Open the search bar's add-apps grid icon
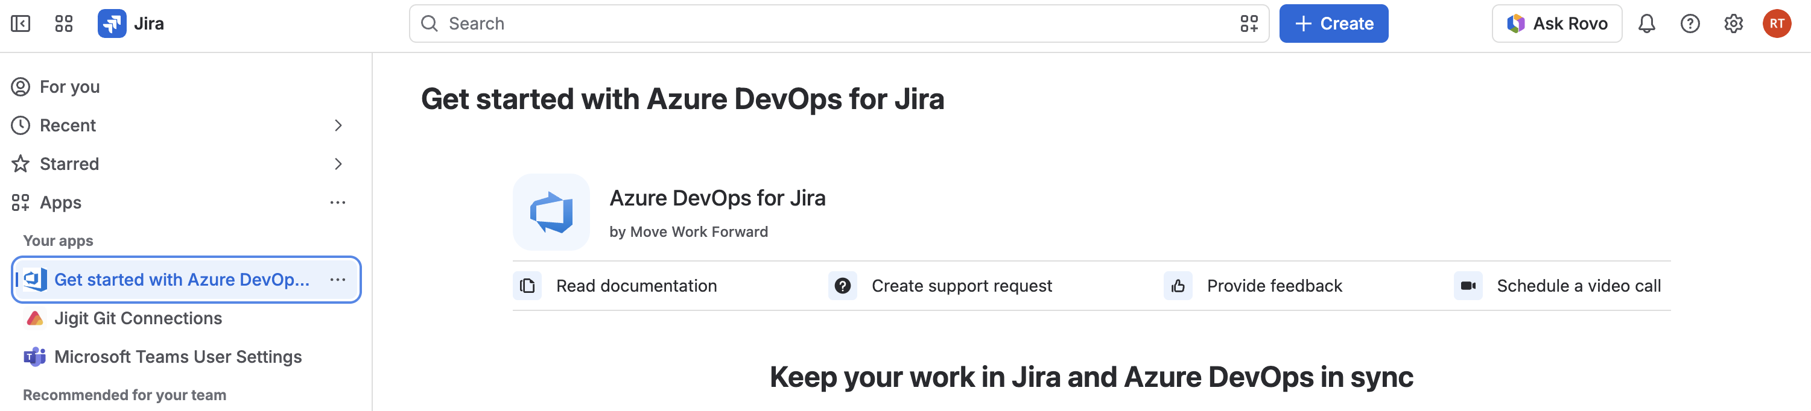 [x=1249, y=24]
